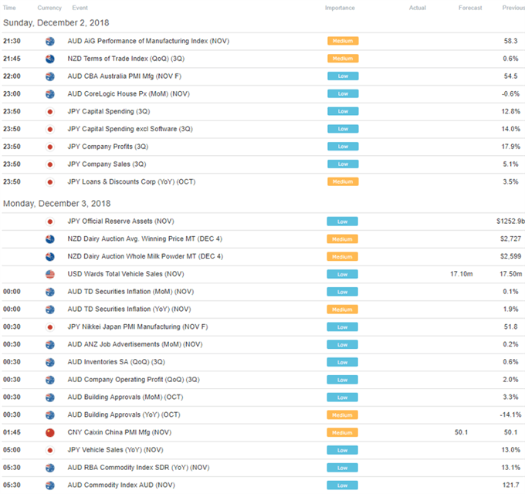Click the Medium badge for NZD Terms of Trade Index

pos(343,59)
